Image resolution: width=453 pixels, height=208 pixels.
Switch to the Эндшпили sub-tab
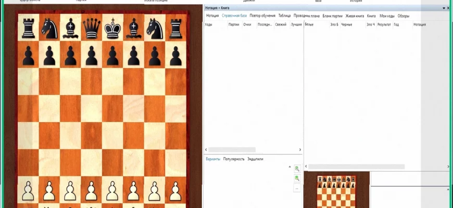pyautogui.click(x=255, y=159)
